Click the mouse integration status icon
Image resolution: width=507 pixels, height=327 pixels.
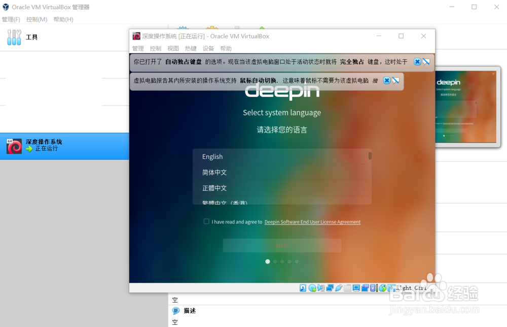click(x=383, y=288)
